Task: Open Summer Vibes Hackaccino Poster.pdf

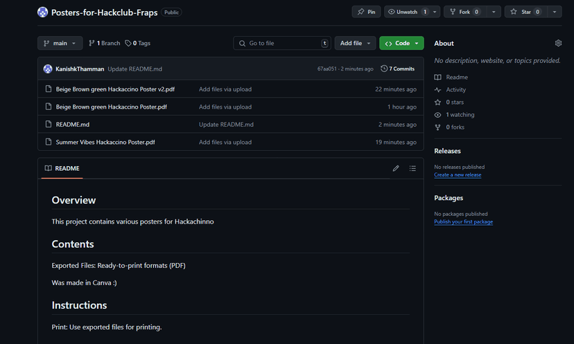Action: (x=105, y=142)
